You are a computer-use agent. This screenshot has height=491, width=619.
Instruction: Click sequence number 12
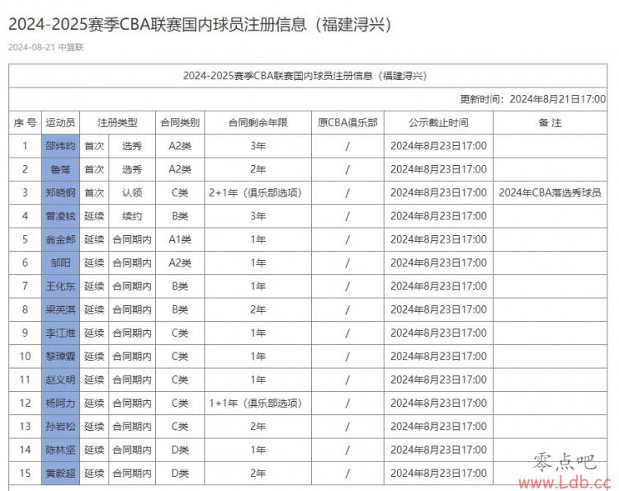pos(25,403)
